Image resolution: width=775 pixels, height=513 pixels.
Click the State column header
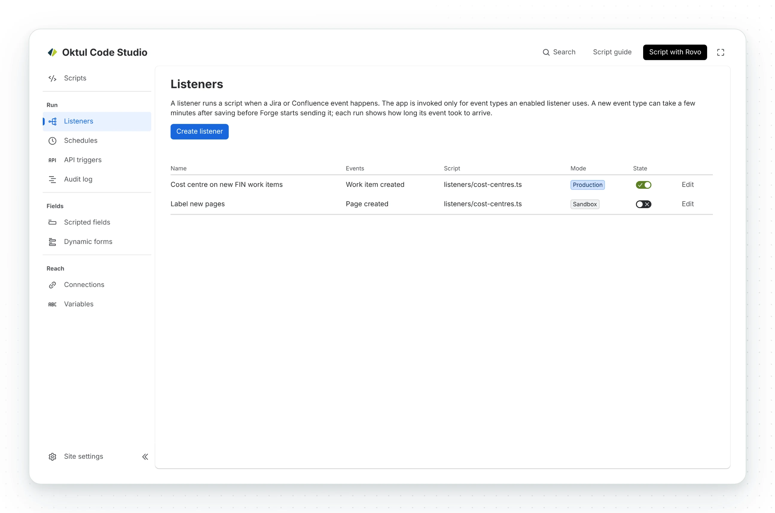pos(640,168)
